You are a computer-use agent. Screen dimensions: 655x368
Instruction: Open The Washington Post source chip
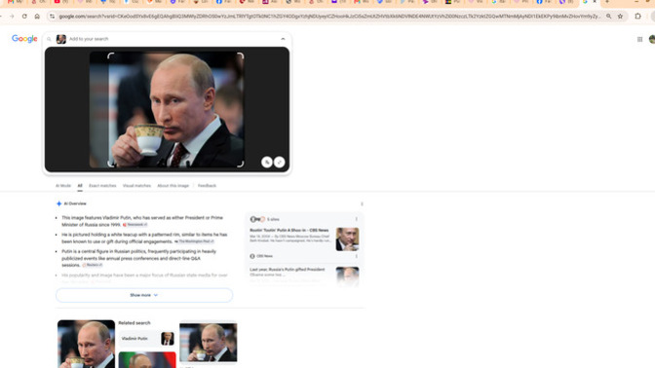point(195,241)
